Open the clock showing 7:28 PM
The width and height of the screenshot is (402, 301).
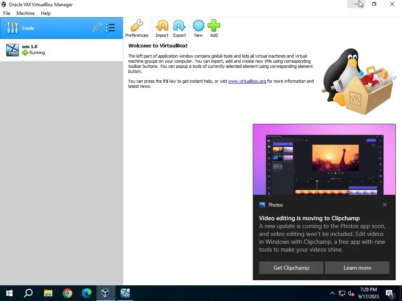368,293
